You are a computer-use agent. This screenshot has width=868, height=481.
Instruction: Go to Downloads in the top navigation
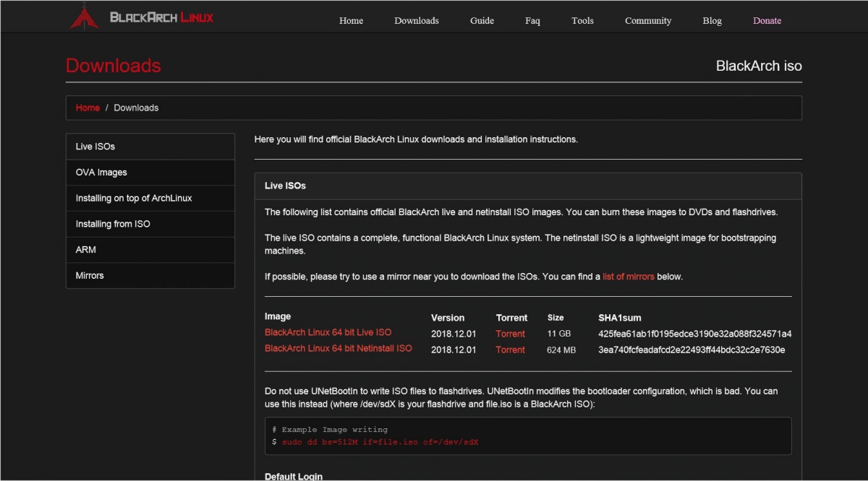[x=417, y=20]
